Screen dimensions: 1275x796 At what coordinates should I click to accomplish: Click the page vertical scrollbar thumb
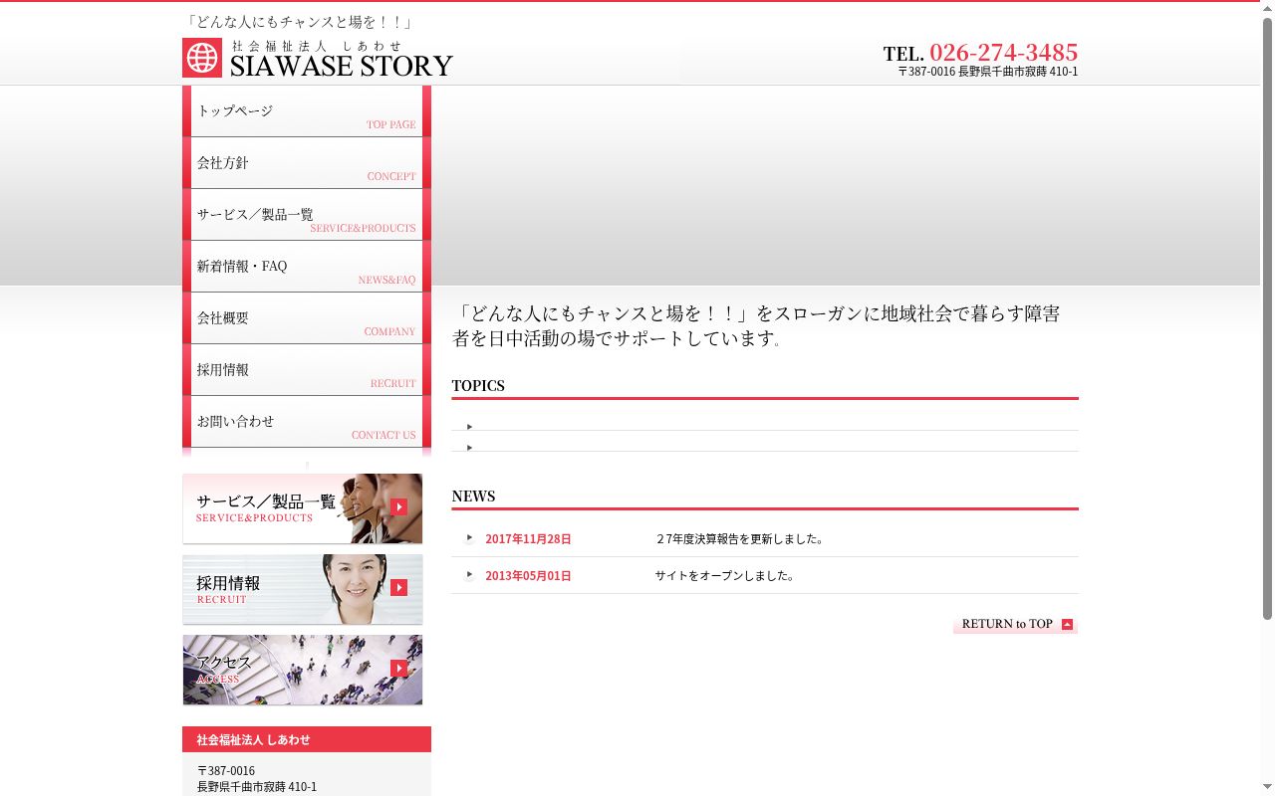tap(1267, 318)
